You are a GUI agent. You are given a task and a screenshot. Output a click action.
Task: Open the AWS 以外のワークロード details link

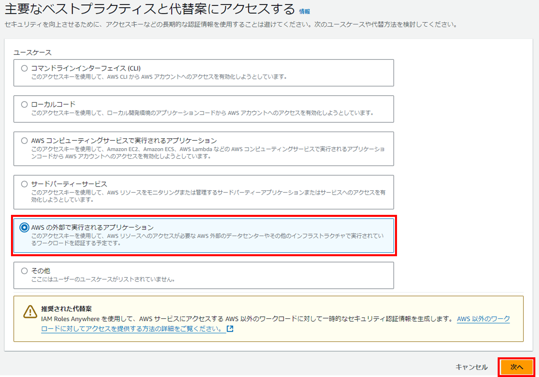pos(483,319)
